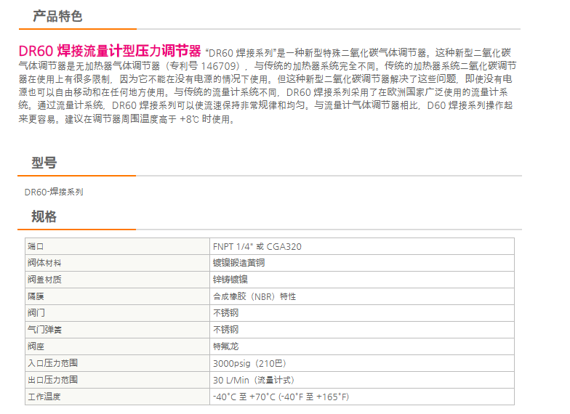570x414 pixels.
Task: Click the 锌铸镀镍 value cell
Action: (x=229, y=280)
